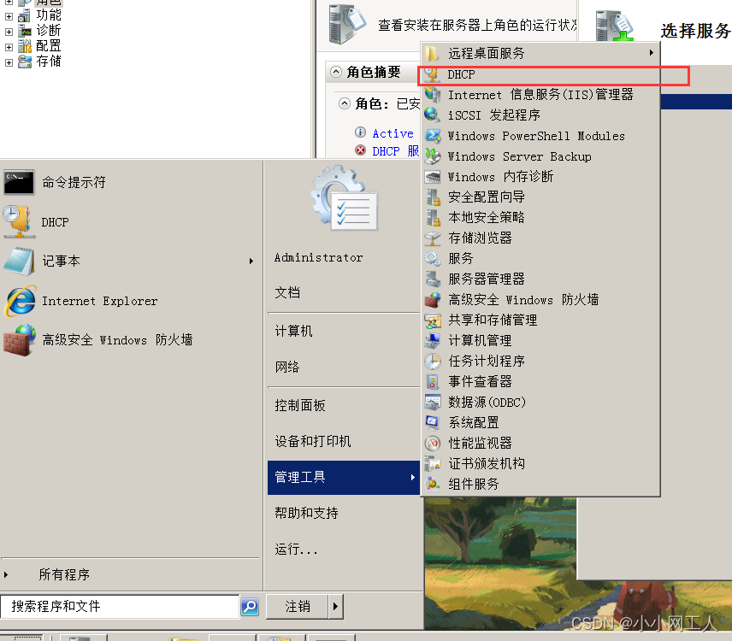The height and width of the screenshot is (641, 732).
Task: Launch Internet Explorer from start menu
Action: [x=131, y=301]
